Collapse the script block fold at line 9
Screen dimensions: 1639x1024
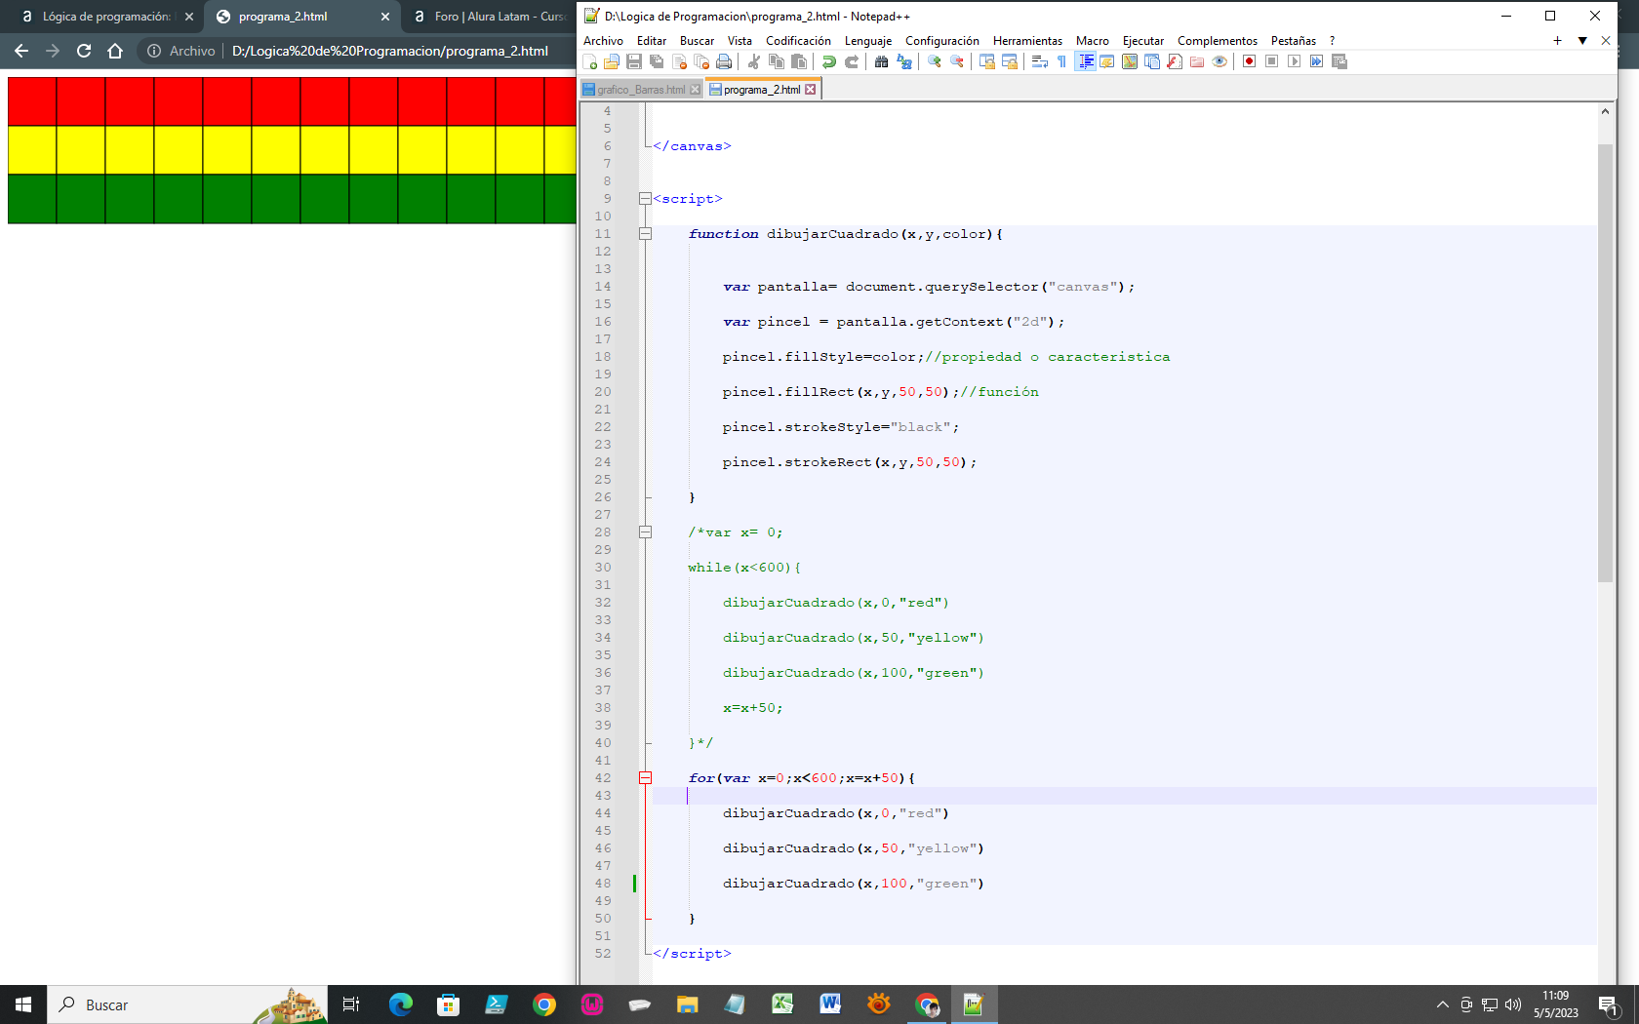coord(645,199)
